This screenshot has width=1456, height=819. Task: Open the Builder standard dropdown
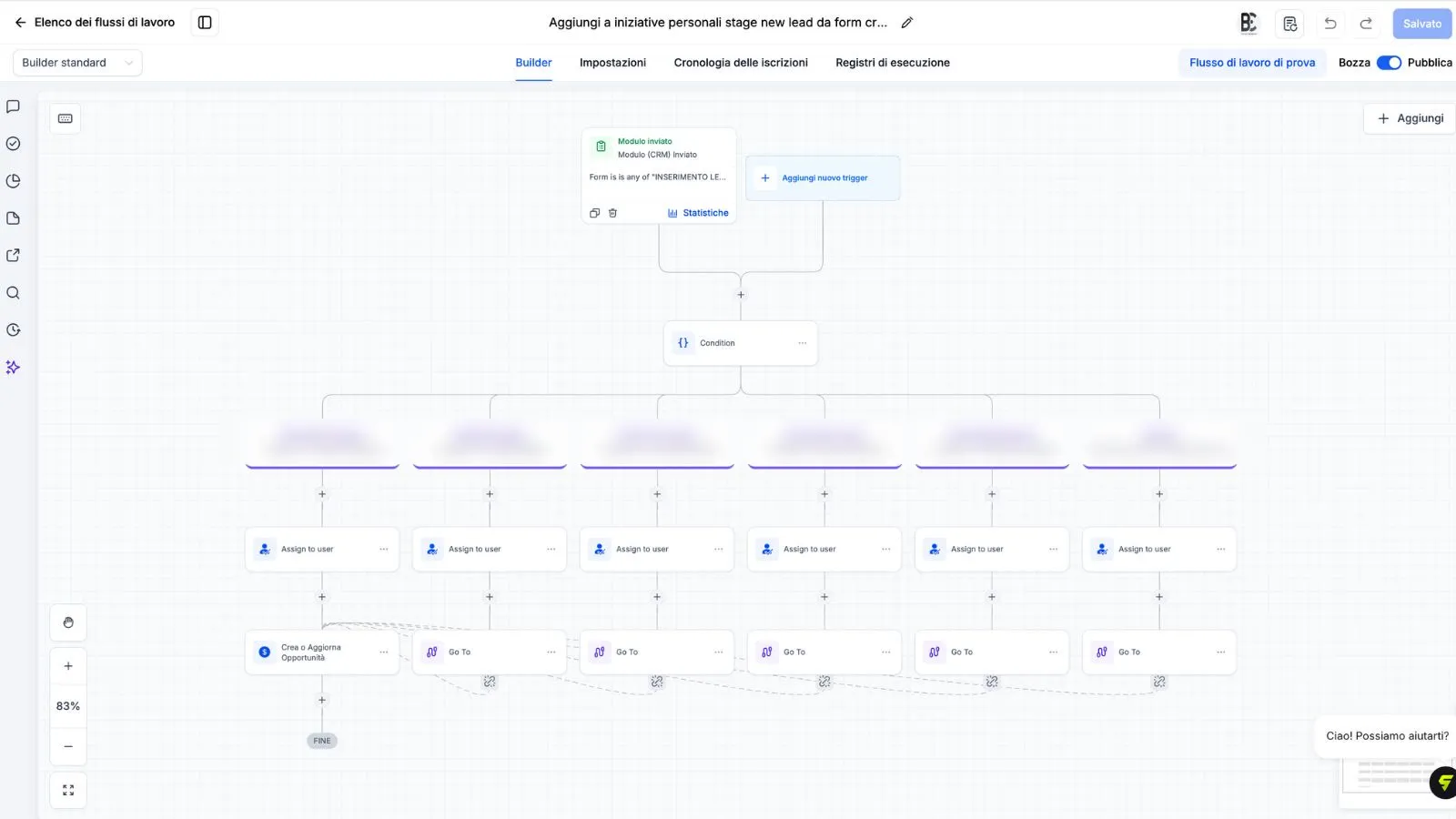(77, 63)
